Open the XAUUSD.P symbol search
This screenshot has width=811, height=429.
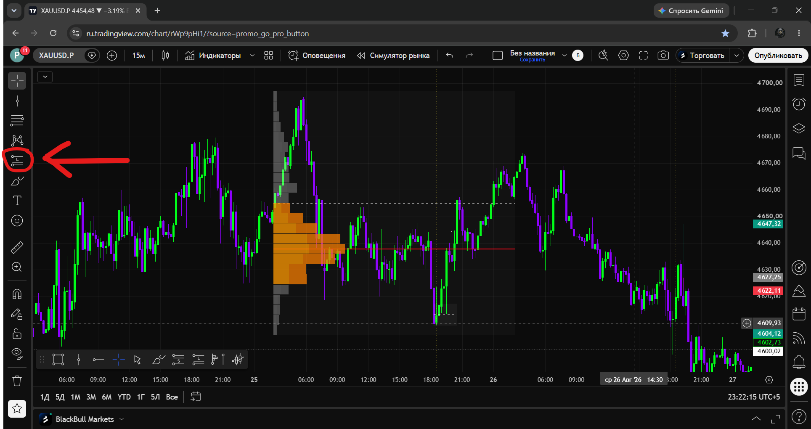[x=56, y=56]
